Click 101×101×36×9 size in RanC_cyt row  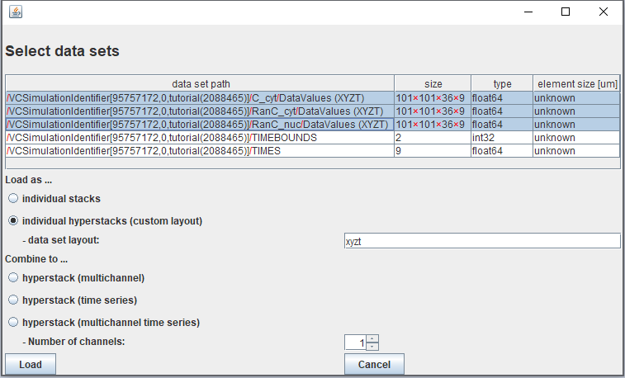click(433, 111)
